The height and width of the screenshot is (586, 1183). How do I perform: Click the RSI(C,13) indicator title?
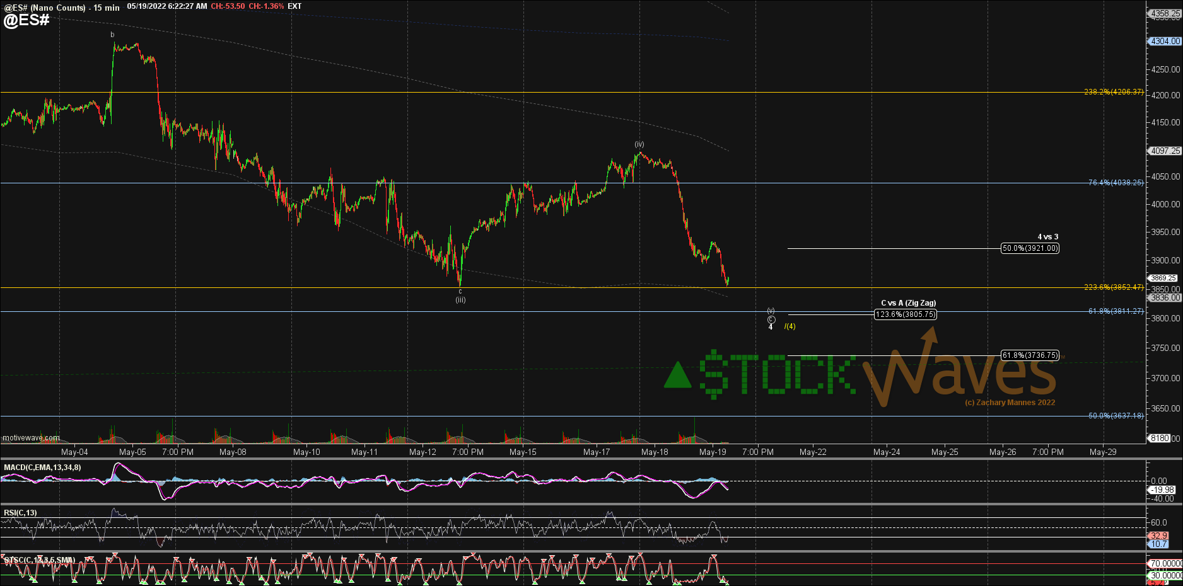pyautogui.click(x=20, y=513)
